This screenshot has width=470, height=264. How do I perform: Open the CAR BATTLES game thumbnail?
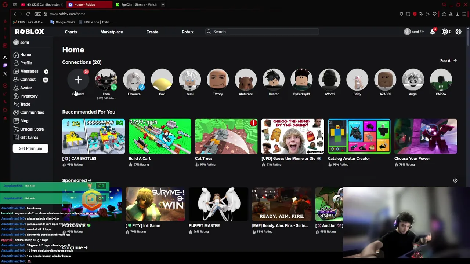pyautogui.click(x=93, y=136)
